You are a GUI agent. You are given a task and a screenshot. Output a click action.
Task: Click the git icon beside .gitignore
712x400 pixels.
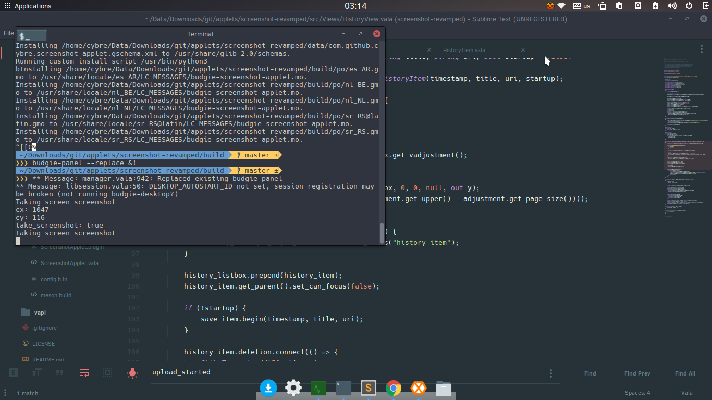[26, 328]
